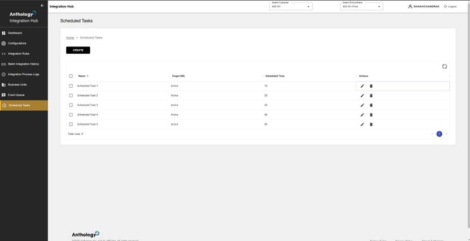Check the box for Scheduled Task 3

71,105
